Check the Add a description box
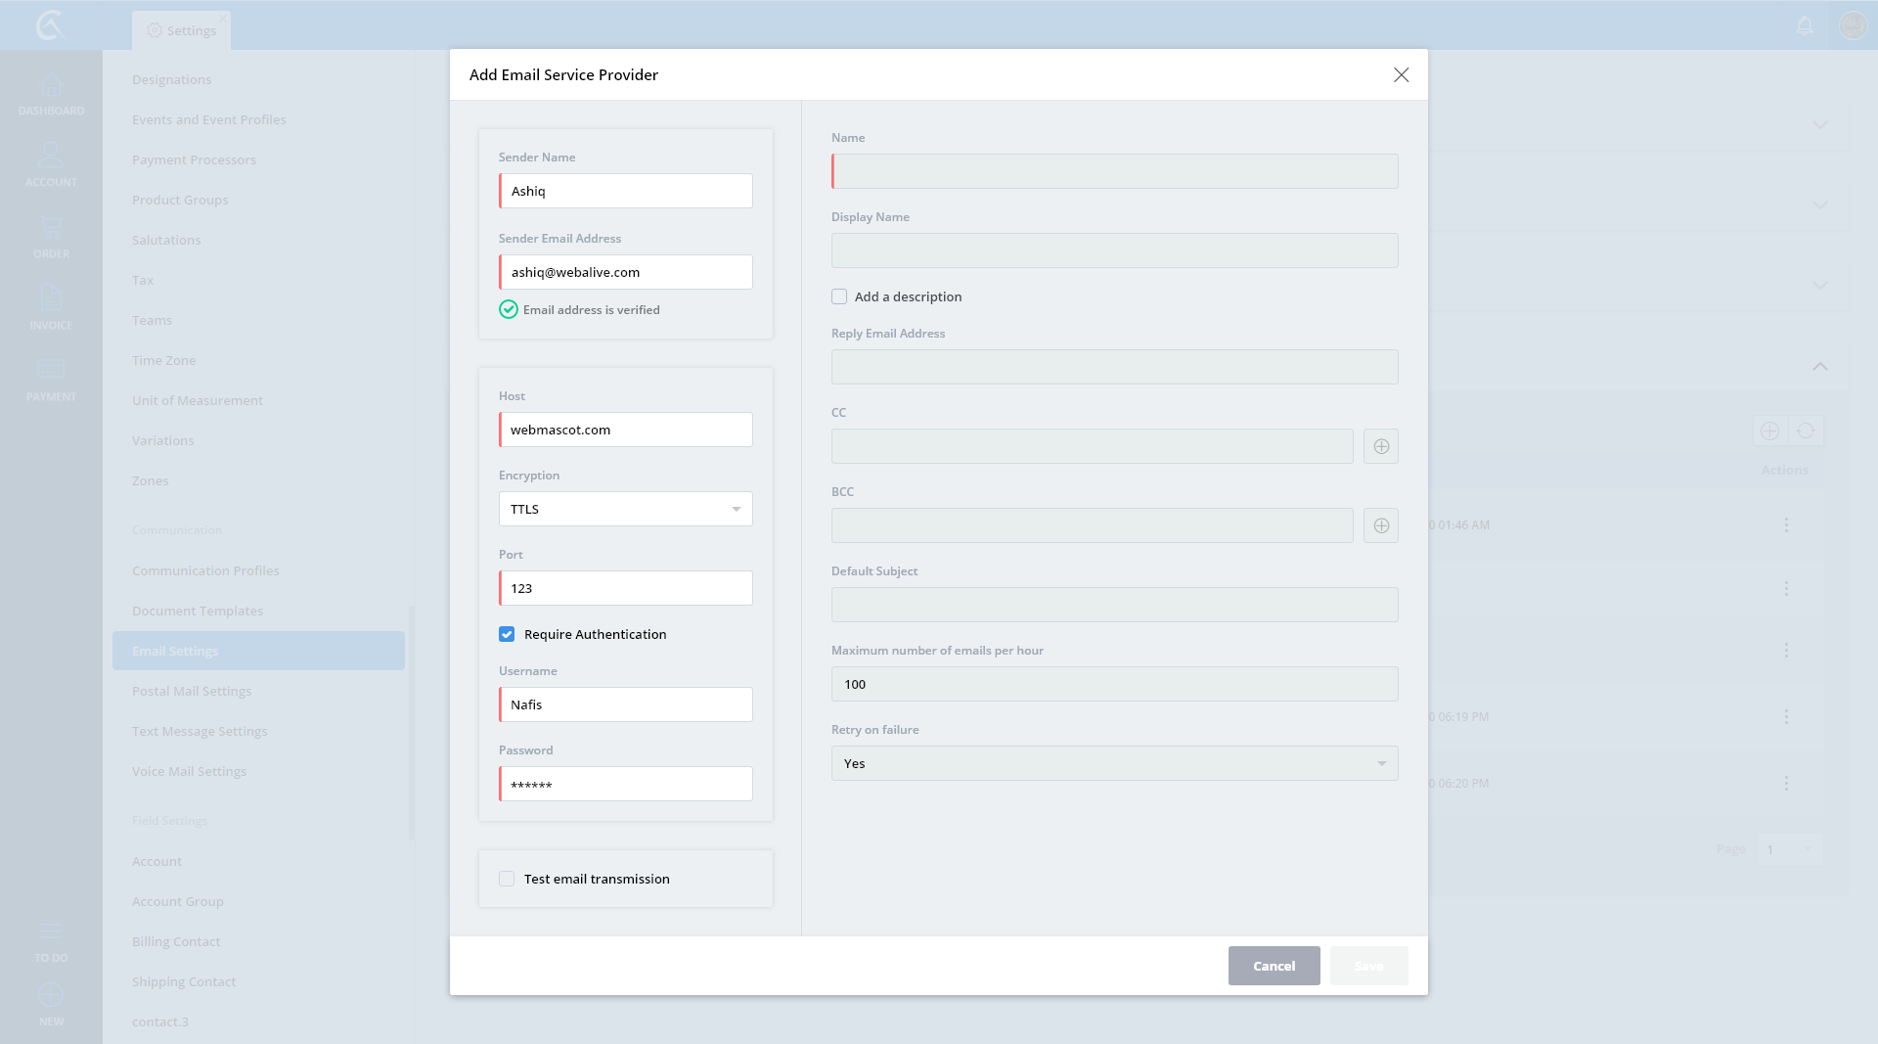This screenshot has width=1878, height=1044. click(839, 296)
